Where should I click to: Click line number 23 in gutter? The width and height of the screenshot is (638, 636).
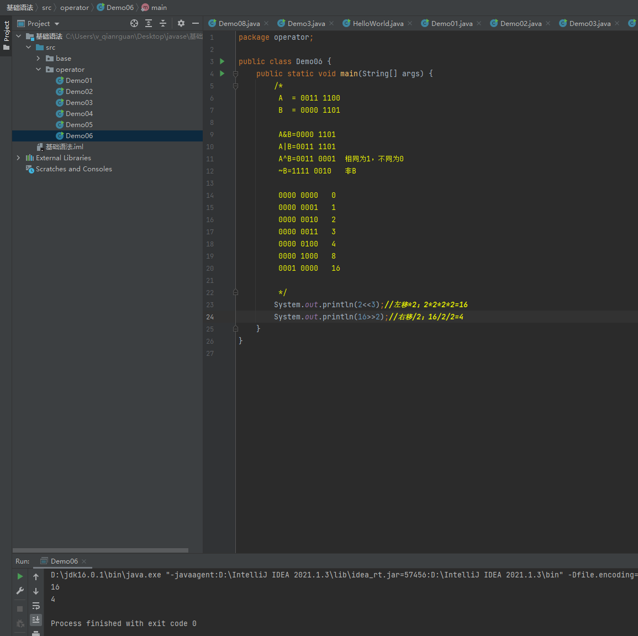click(x=210, y=305)
